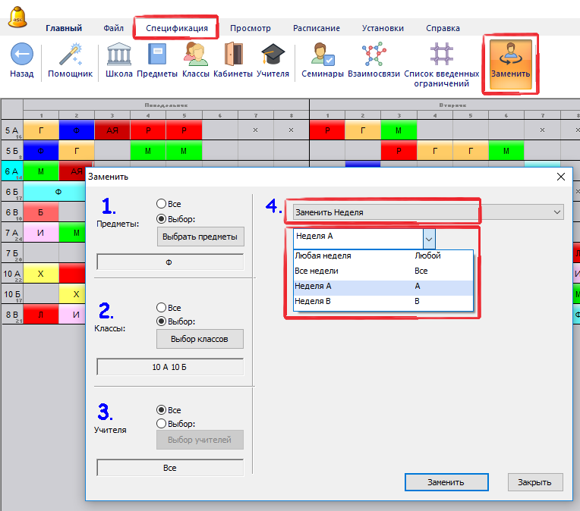Open the Школа school settings icon

coord(119,55)
